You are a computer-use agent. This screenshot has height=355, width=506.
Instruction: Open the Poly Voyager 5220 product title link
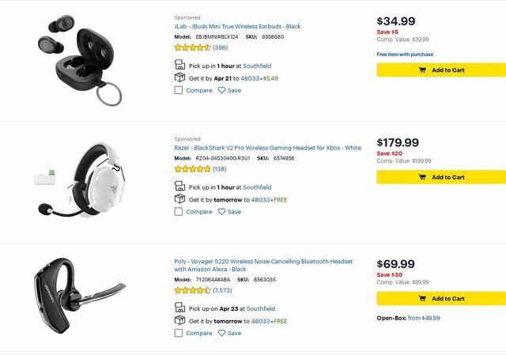click(263, 262)
